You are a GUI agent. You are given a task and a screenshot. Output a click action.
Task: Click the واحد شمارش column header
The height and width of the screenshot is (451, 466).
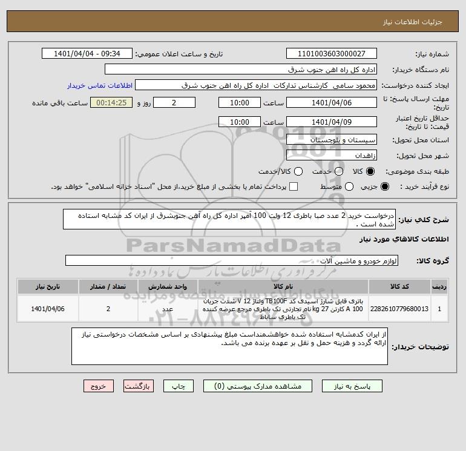click(168, 286)
